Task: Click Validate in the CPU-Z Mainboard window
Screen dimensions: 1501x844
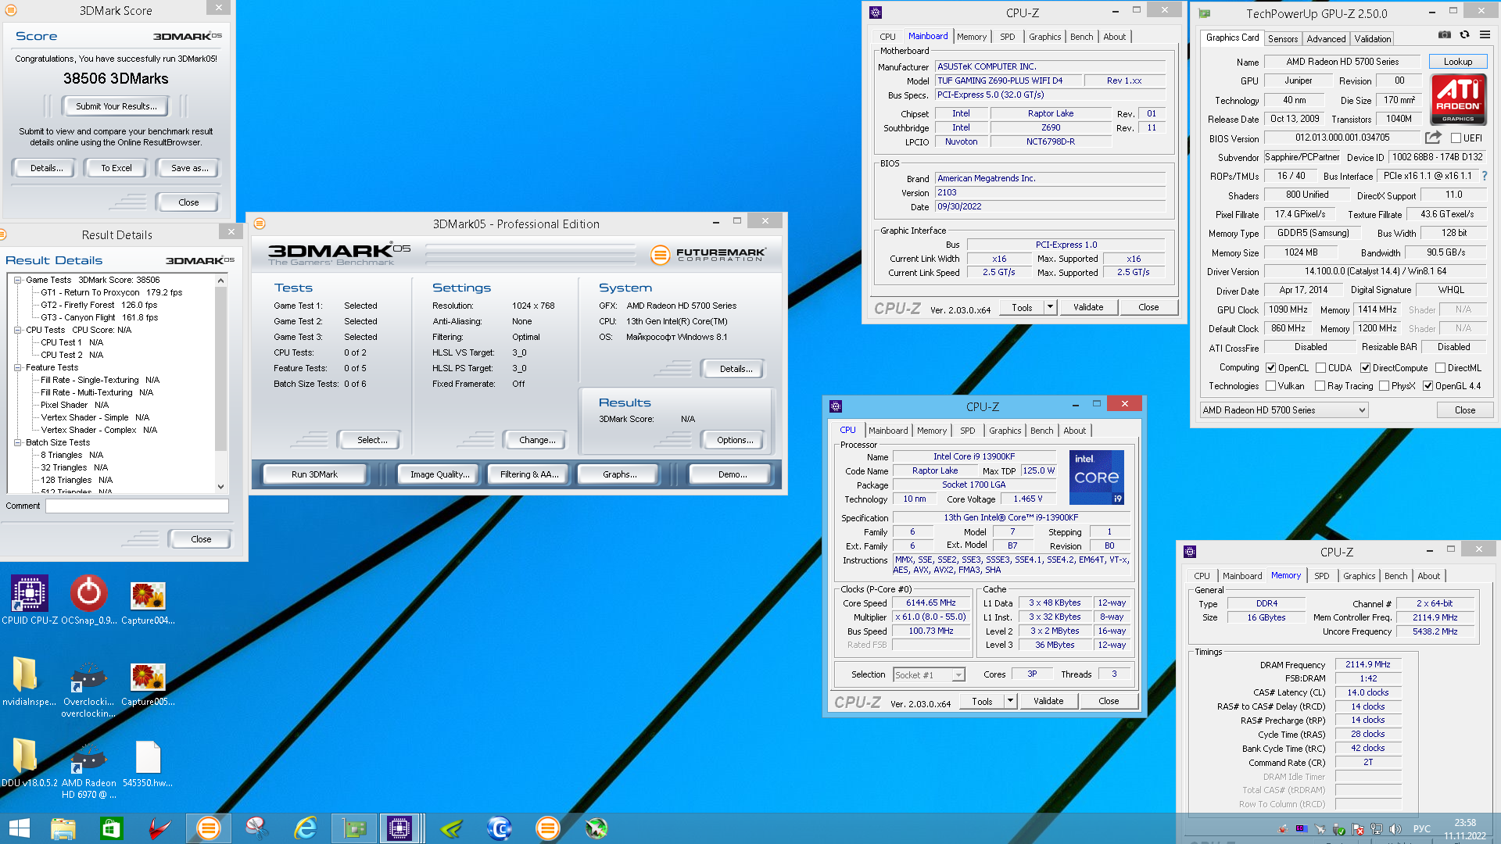Action: 1088,307
